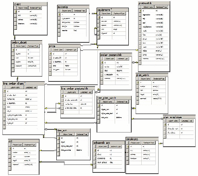Viewport: 198px width, 176px height.
Task: Click the primary key icon in client table
Action: click(x=16, y=12)
